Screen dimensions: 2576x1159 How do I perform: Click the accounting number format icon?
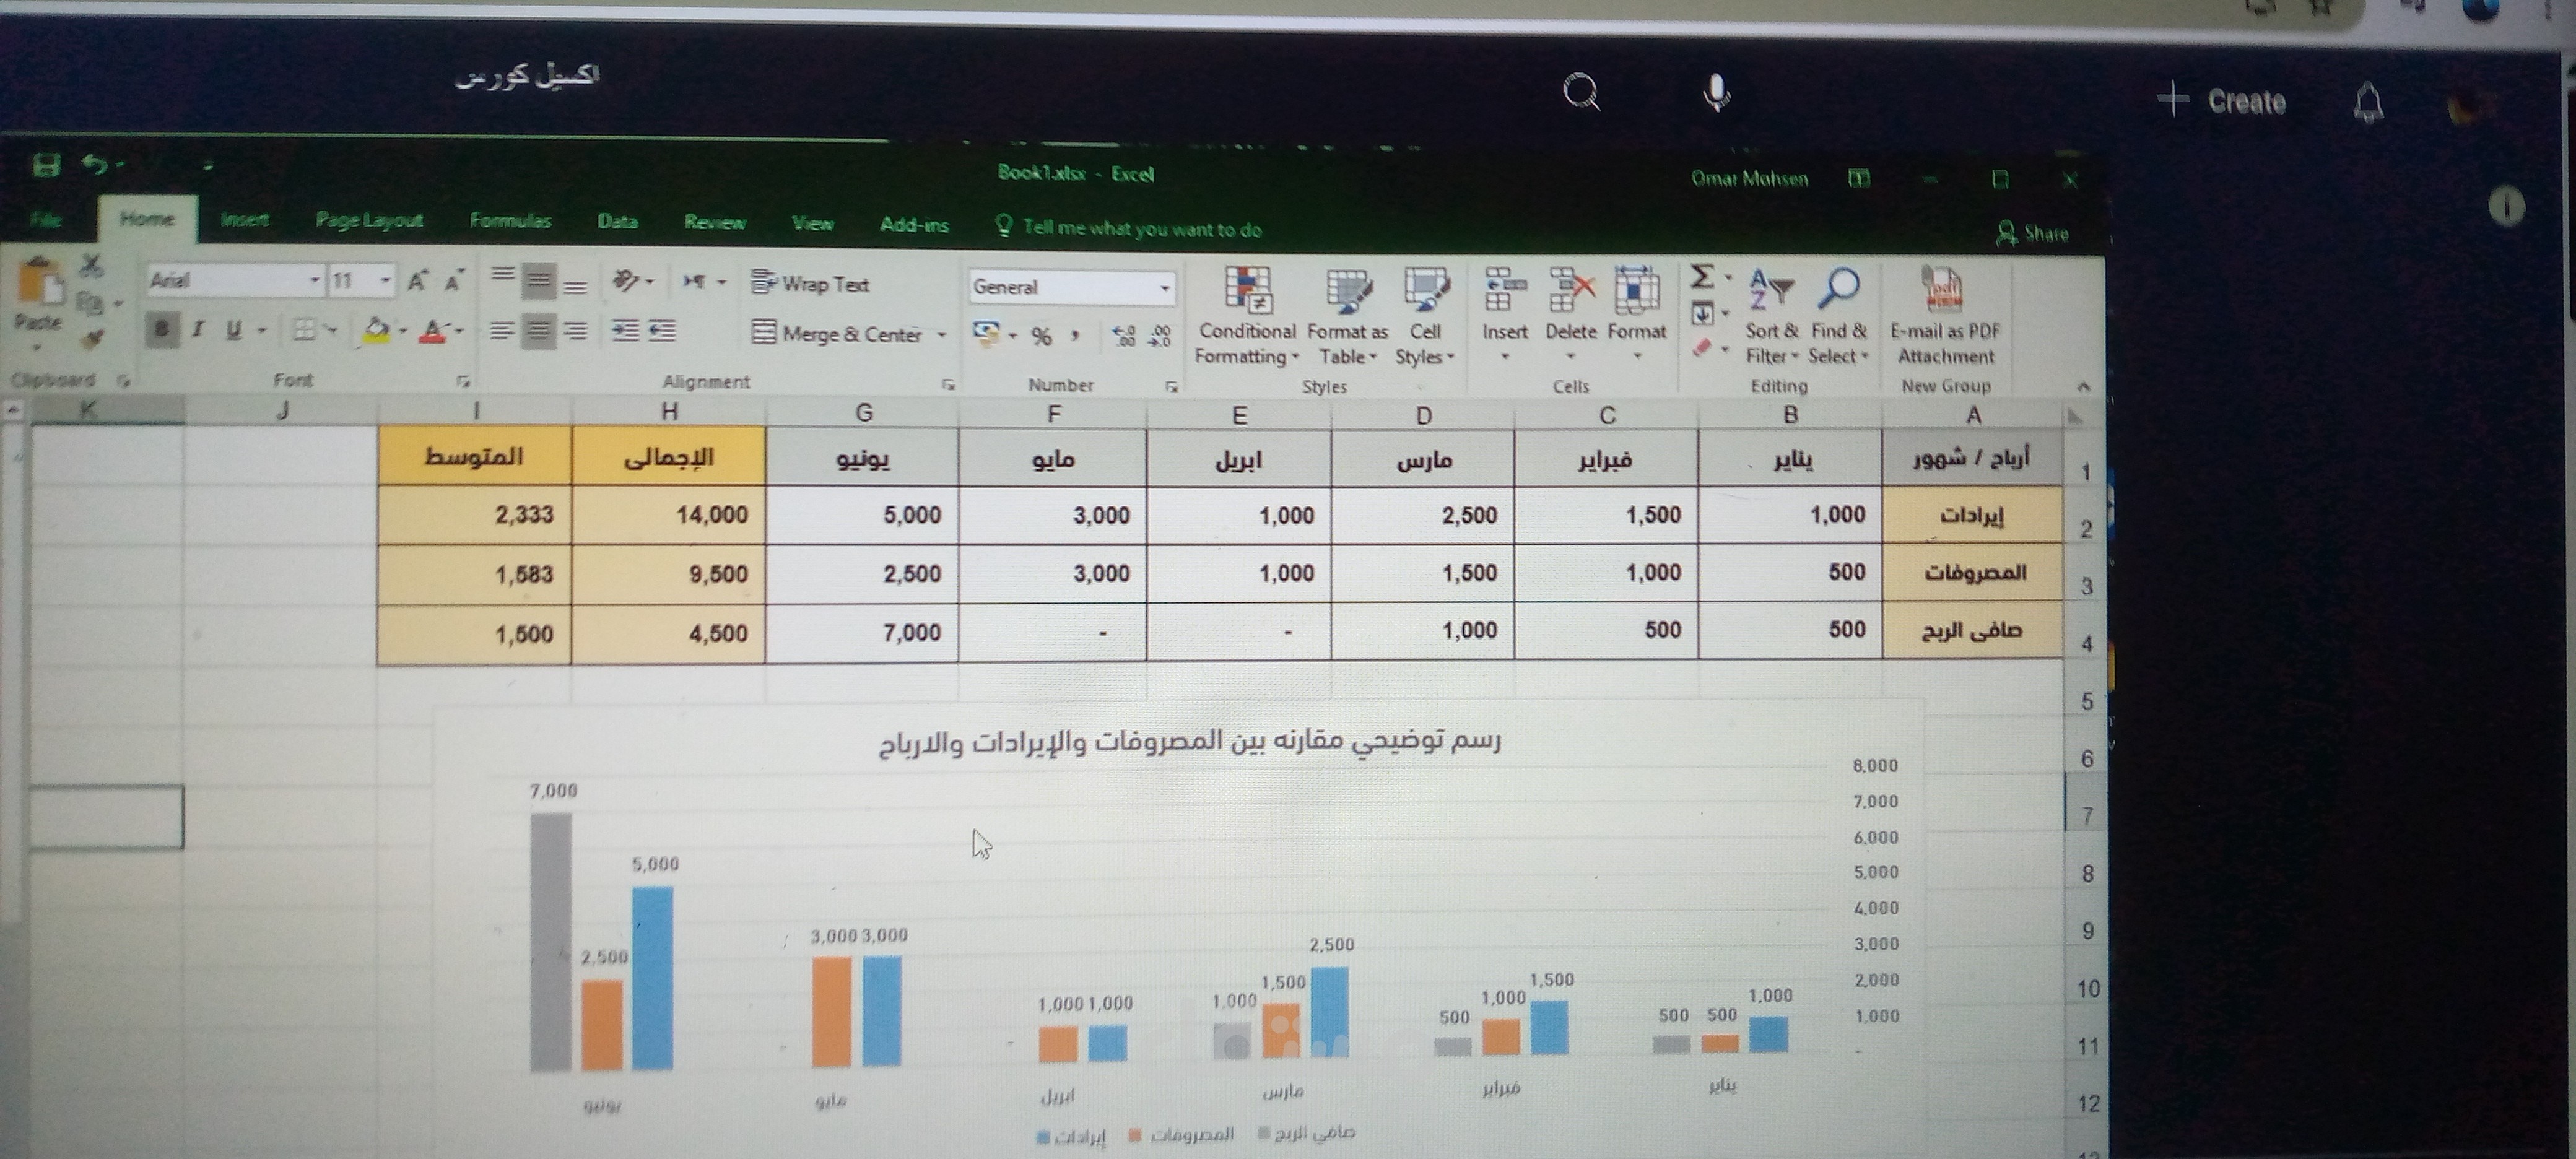(x=987, y=334)
